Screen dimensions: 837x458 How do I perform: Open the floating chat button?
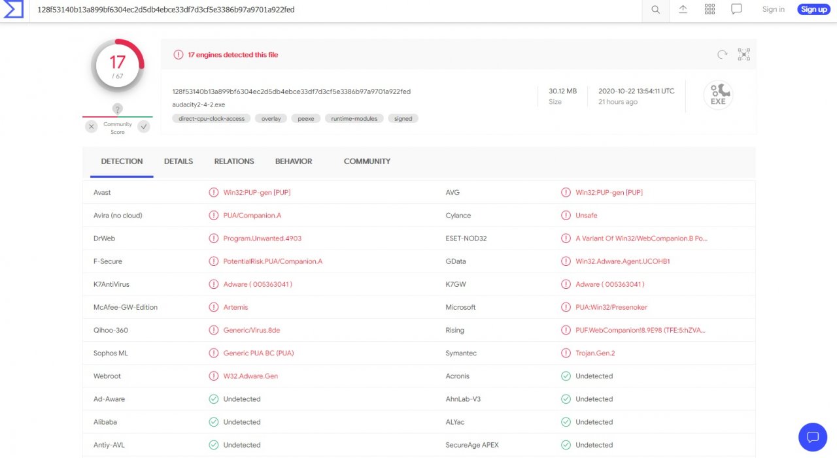(x=813, y=437)
